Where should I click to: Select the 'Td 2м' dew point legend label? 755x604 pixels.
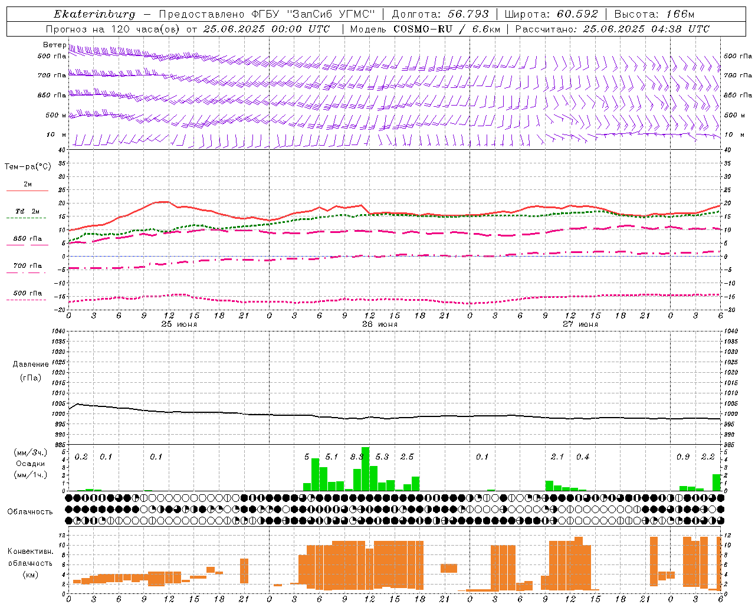pos(28,211)
